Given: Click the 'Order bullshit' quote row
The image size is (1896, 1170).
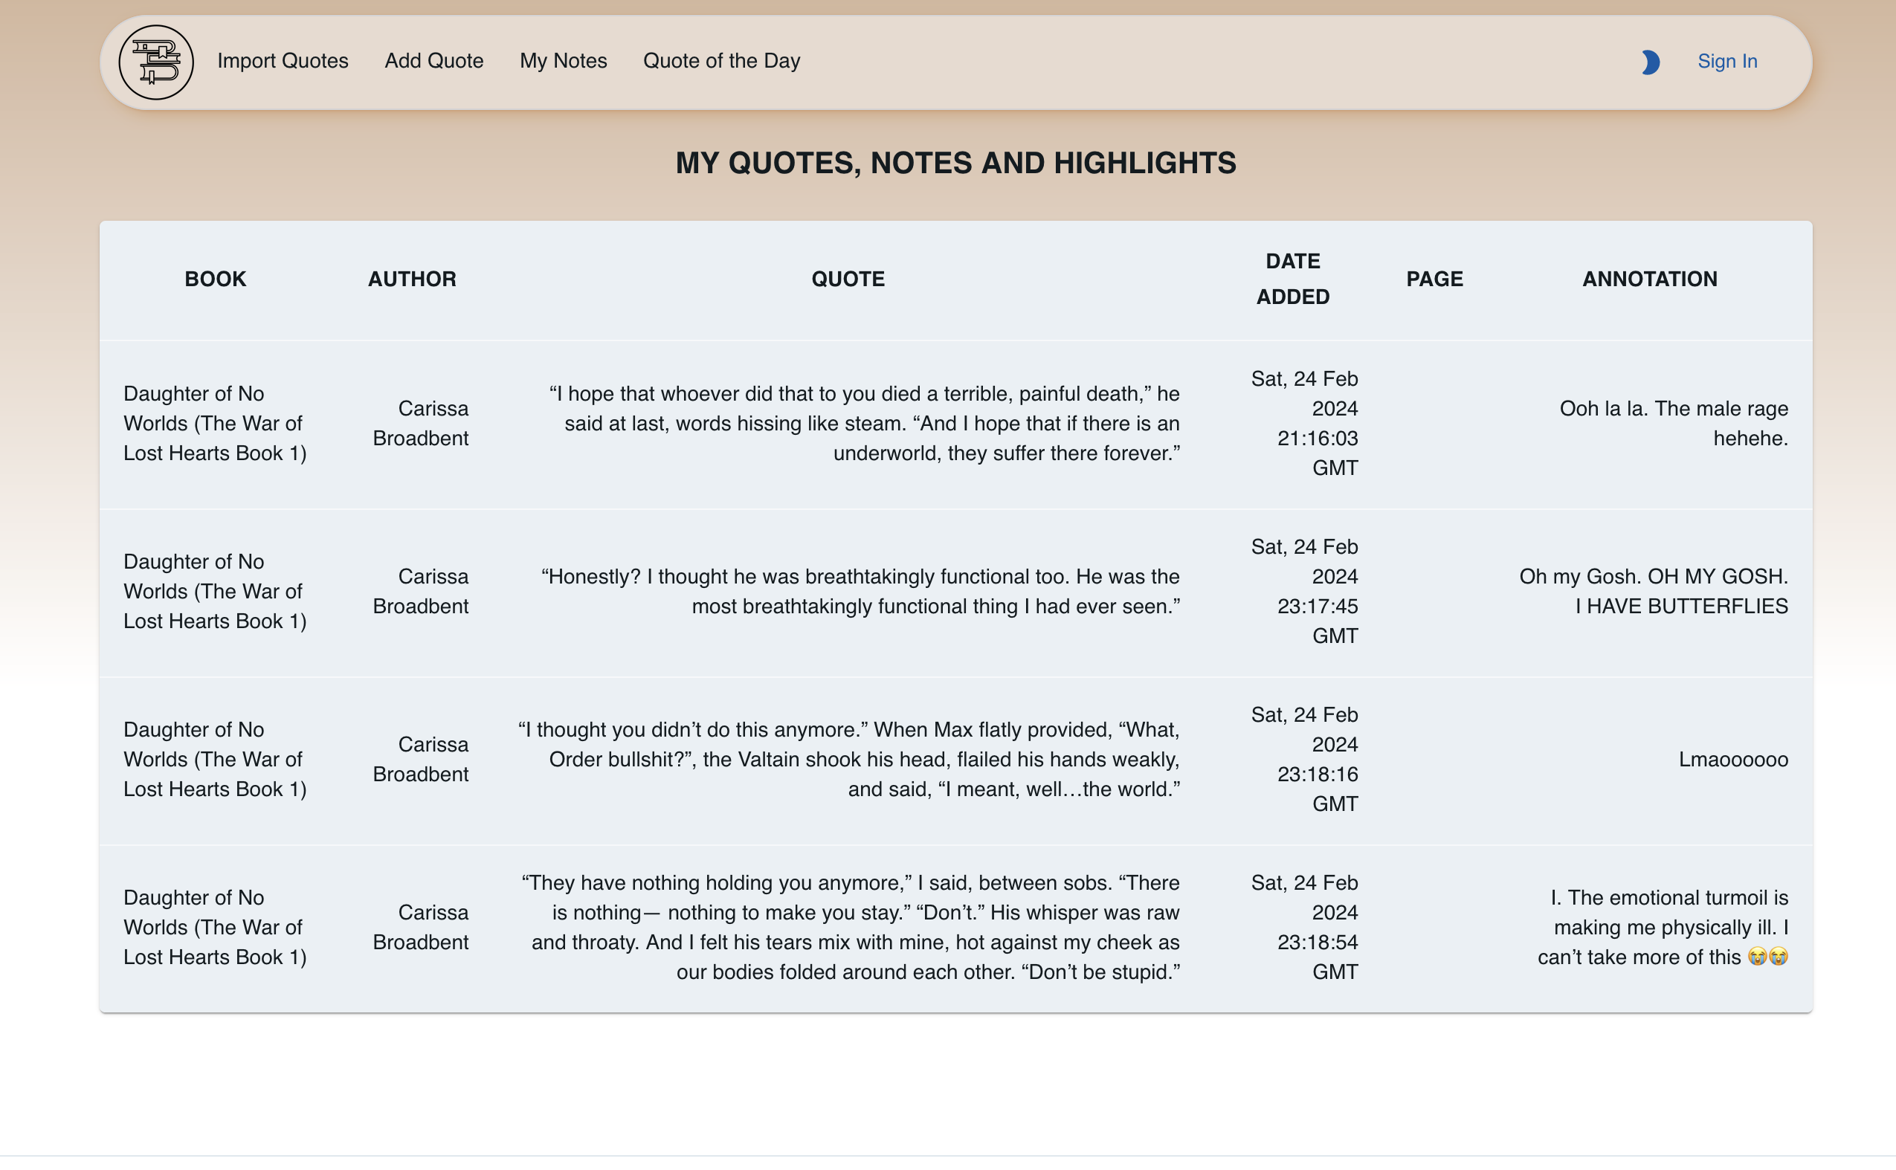Looking at the screenshot, I should (848, 760).
